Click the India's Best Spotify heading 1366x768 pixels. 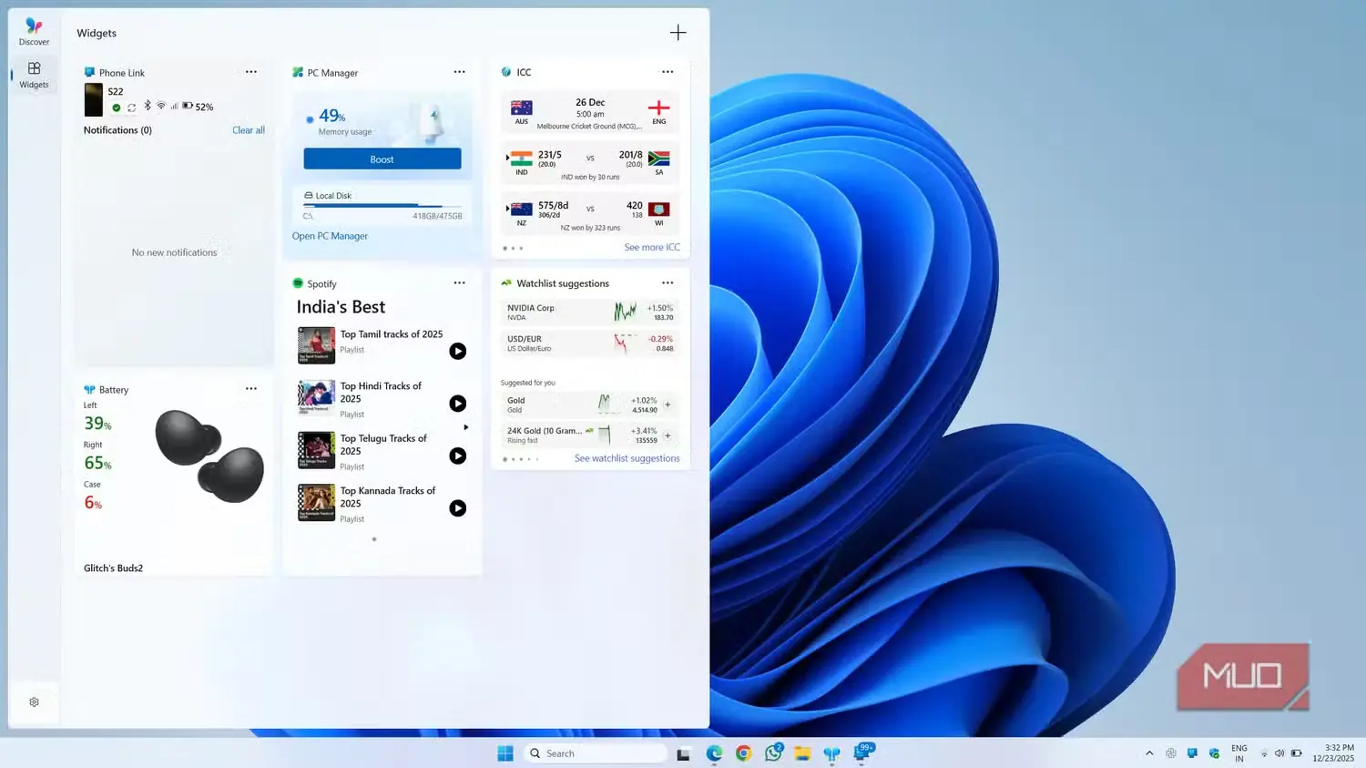(x=341, y=307)
